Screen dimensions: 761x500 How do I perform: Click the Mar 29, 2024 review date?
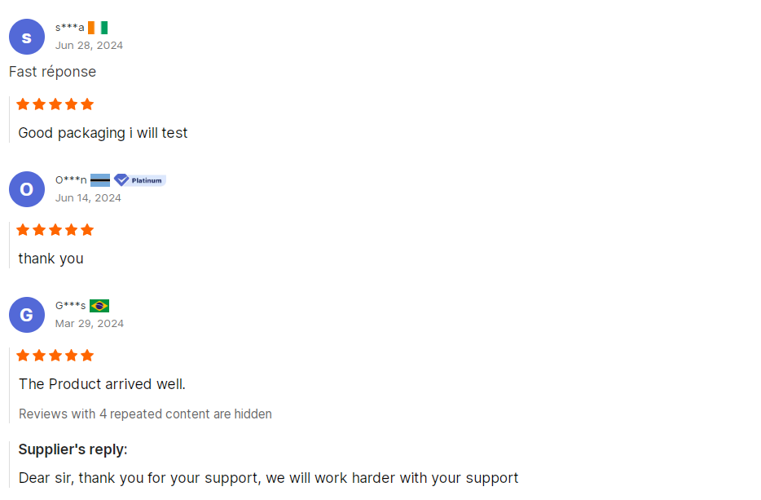tap(90, 324)
